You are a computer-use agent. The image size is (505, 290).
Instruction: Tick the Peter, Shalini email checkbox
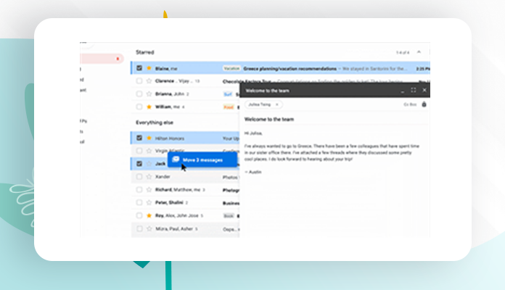tap(139, 202)
